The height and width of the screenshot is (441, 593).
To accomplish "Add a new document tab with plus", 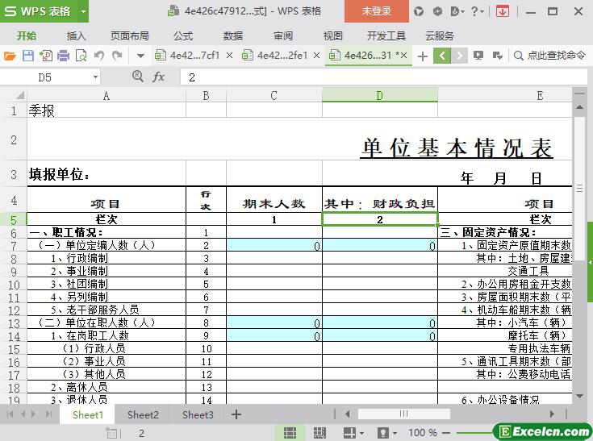I will [423, 56].
